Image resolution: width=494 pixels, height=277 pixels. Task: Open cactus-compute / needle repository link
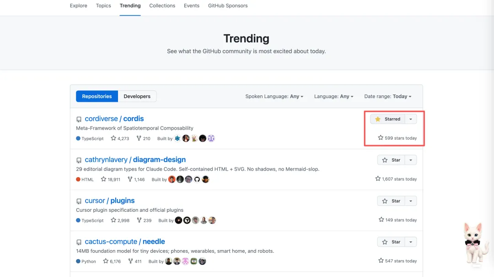point(125,241)
